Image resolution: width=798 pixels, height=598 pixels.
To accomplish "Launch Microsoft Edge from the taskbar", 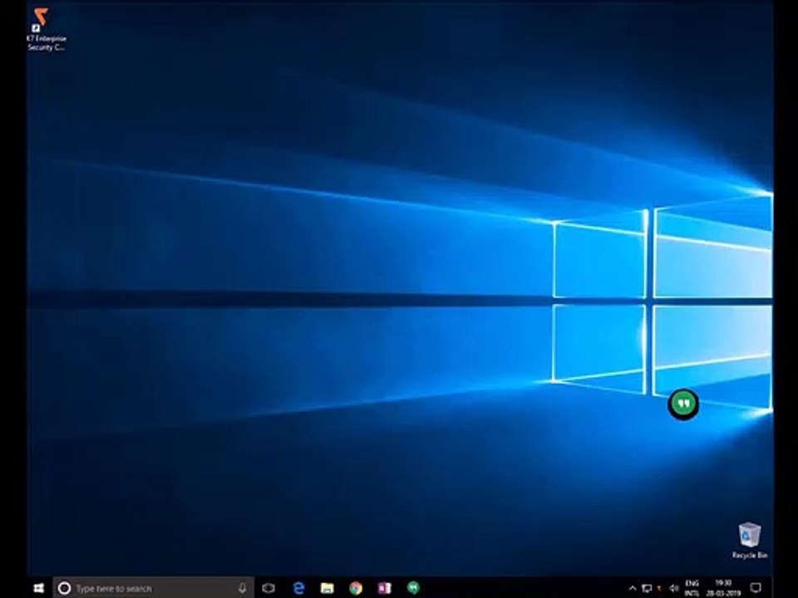I will point(298,588).
